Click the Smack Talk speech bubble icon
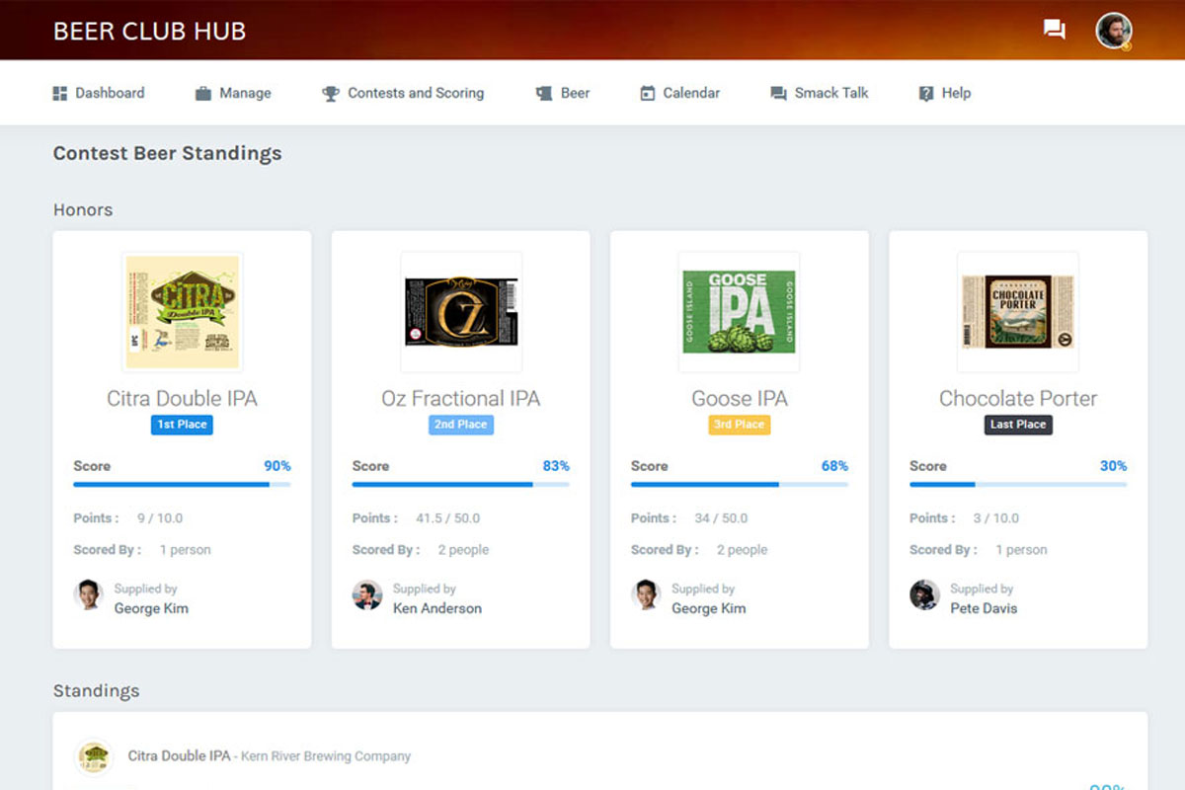Viewport: 1185px width, 790px height. click(x=778, y=93)
